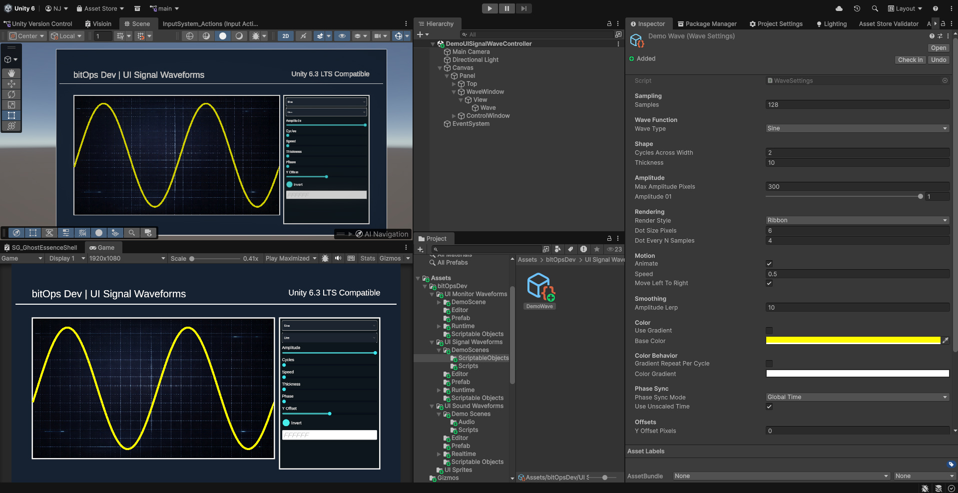The width and height of the screenshot is (958, 493).
Task: Select the Rect tool in Scene toolbar
Action: coord(11,115)
